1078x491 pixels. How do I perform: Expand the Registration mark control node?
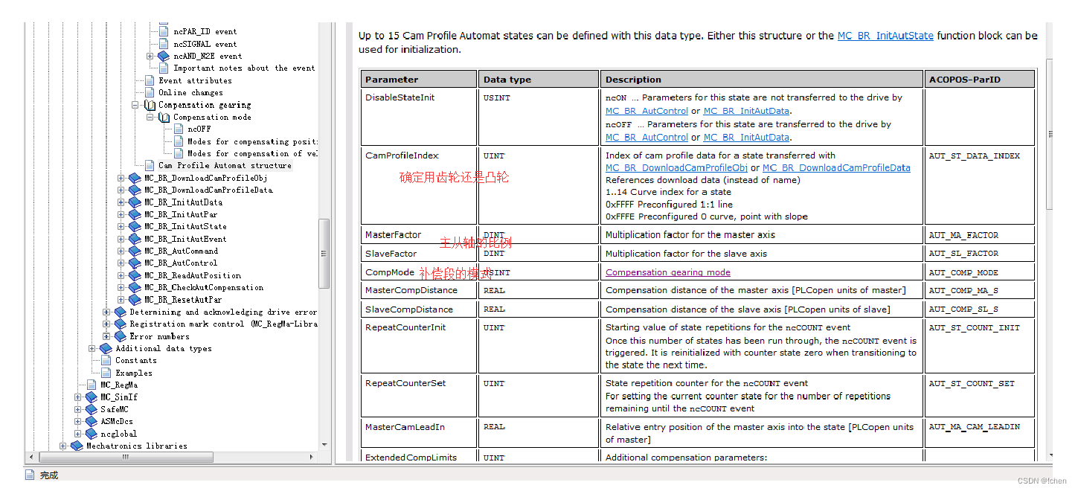pos(106,324)
